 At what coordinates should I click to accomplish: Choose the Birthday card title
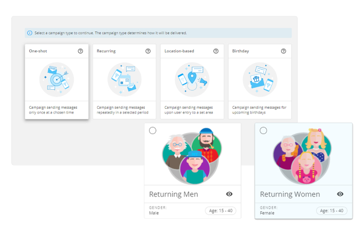coord(240,51)
